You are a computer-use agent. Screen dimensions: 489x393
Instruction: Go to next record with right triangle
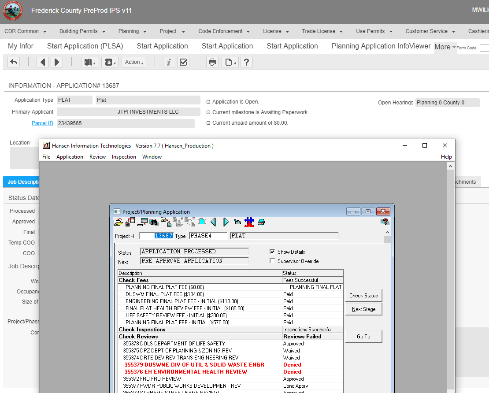click(57, 62)
